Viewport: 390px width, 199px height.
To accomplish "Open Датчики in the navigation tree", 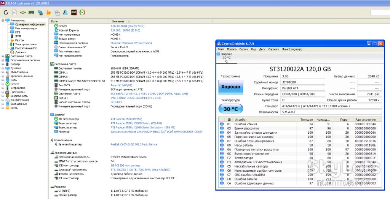I will point(21,52).
